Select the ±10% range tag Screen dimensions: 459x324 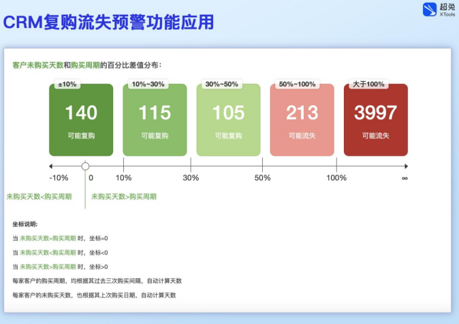[x=67, y=85]
